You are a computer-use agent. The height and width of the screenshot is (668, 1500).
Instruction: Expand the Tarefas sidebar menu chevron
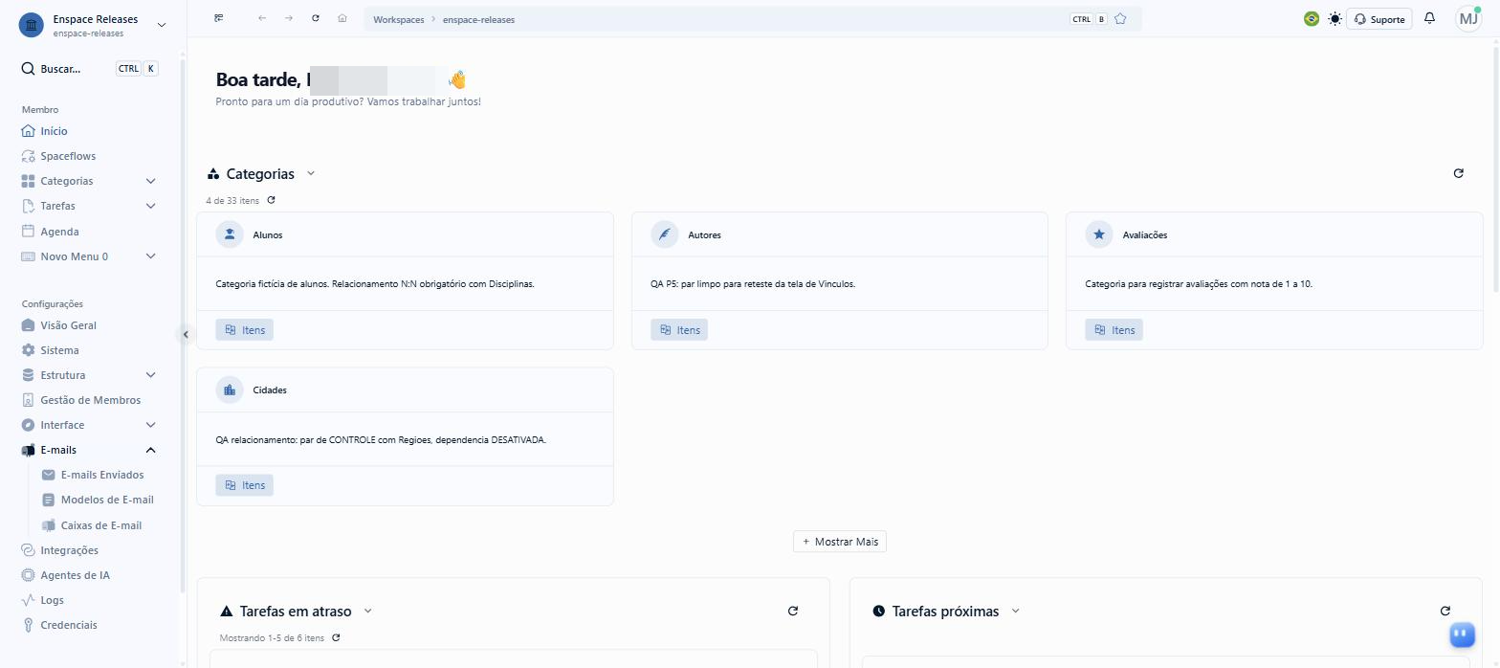coord(150,206)
